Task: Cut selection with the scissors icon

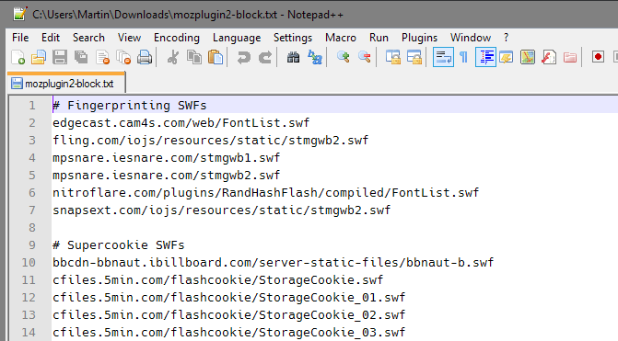Action: pyautogui.click(x=172, y=57)
